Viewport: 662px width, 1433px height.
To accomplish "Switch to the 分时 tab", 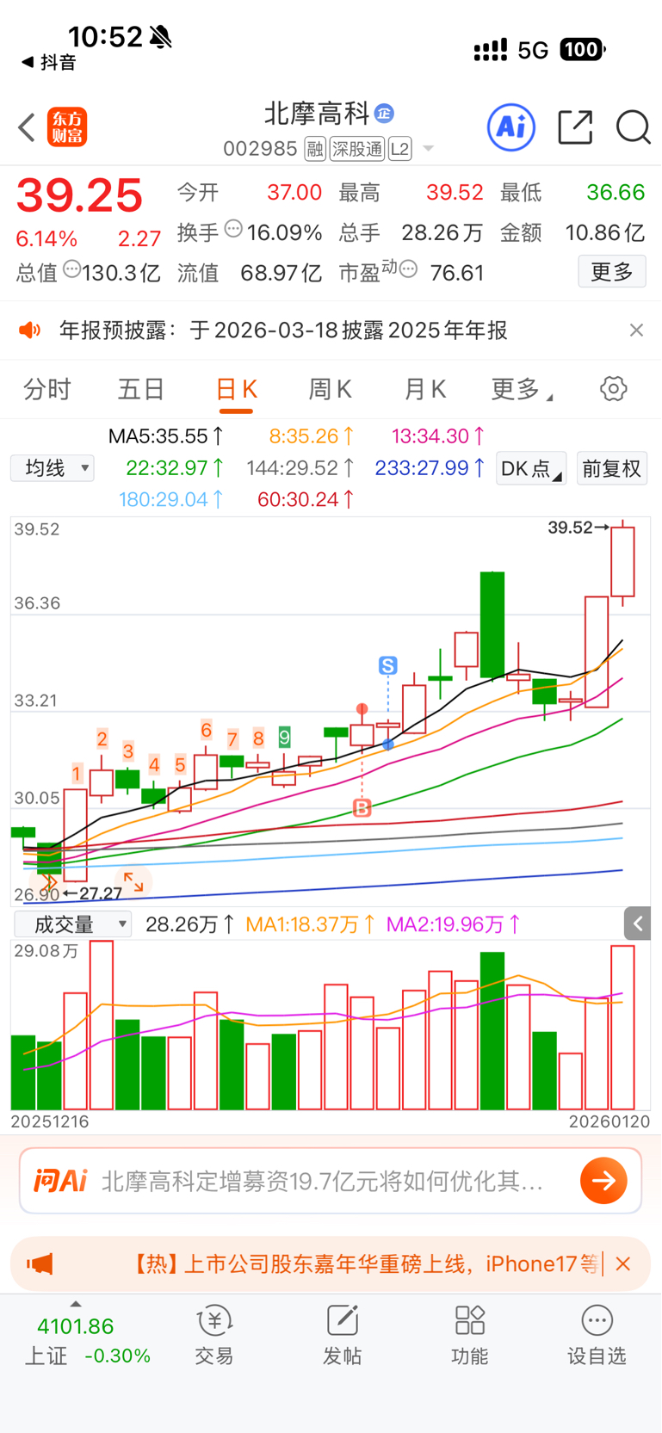I will [x=46, y=390].
